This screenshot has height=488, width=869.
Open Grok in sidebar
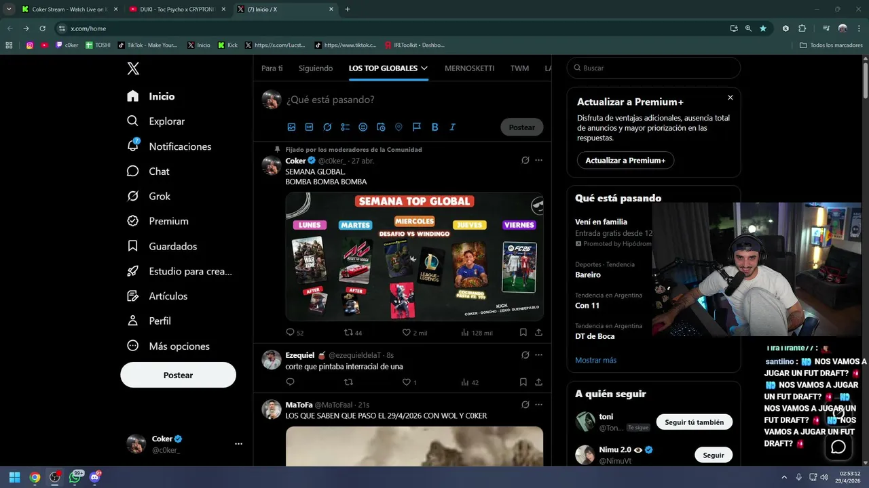point(149,196)
